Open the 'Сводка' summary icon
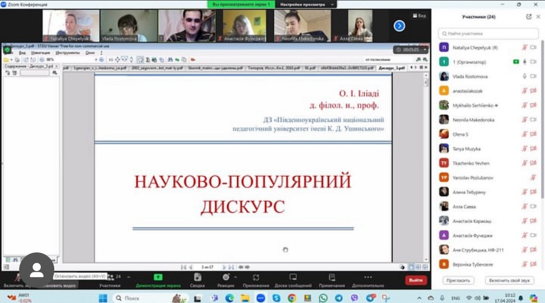The width and height of the screenshot is (545, 303). pos(197,277)
